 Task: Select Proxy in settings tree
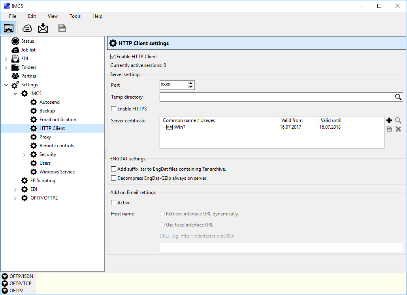click(45, 137)
